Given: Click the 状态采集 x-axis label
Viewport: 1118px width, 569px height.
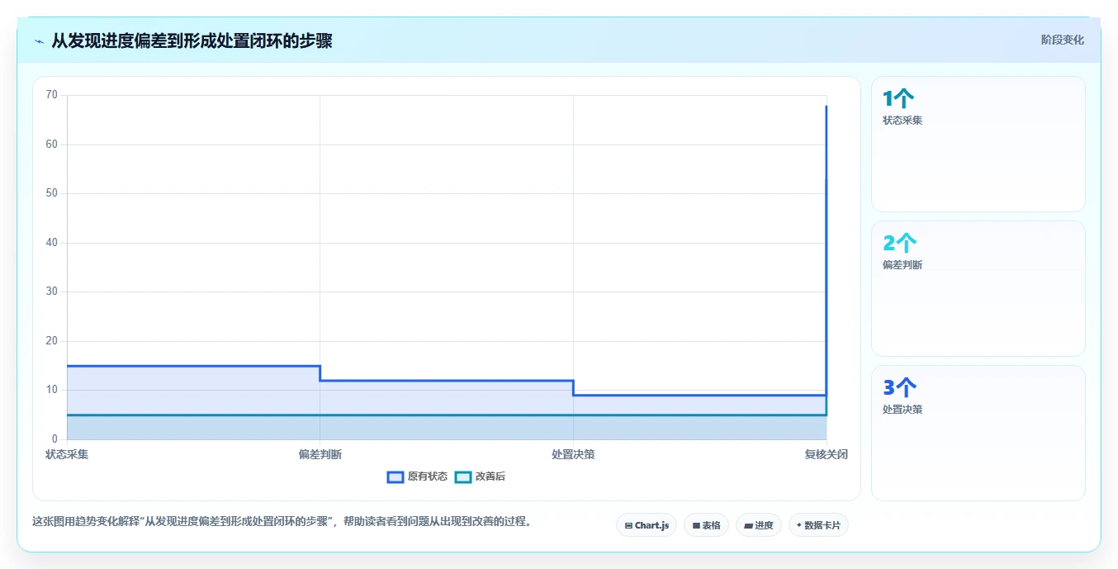Looking at the screenshot, I should [67, 454].
